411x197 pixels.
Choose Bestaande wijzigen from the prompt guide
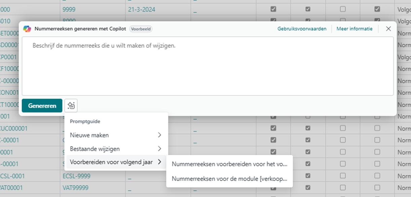(x=95, y=149)
